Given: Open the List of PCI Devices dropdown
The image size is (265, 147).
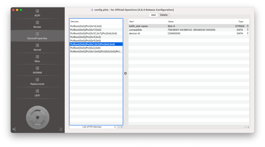Looking at the screenshot, I should point(93,127).
